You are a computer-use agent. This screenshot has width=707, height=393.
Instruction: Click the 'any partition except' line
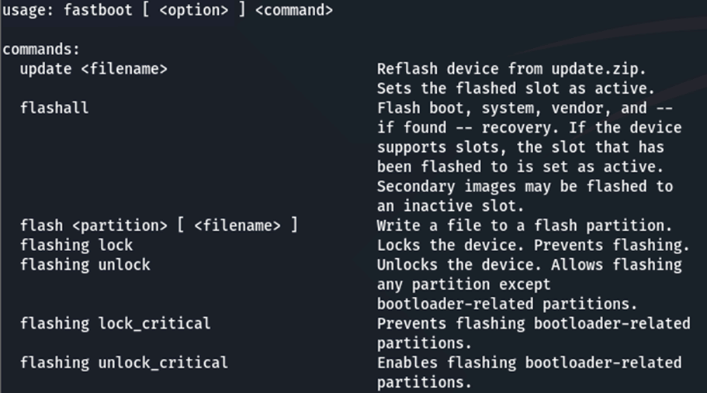point(464,284)
